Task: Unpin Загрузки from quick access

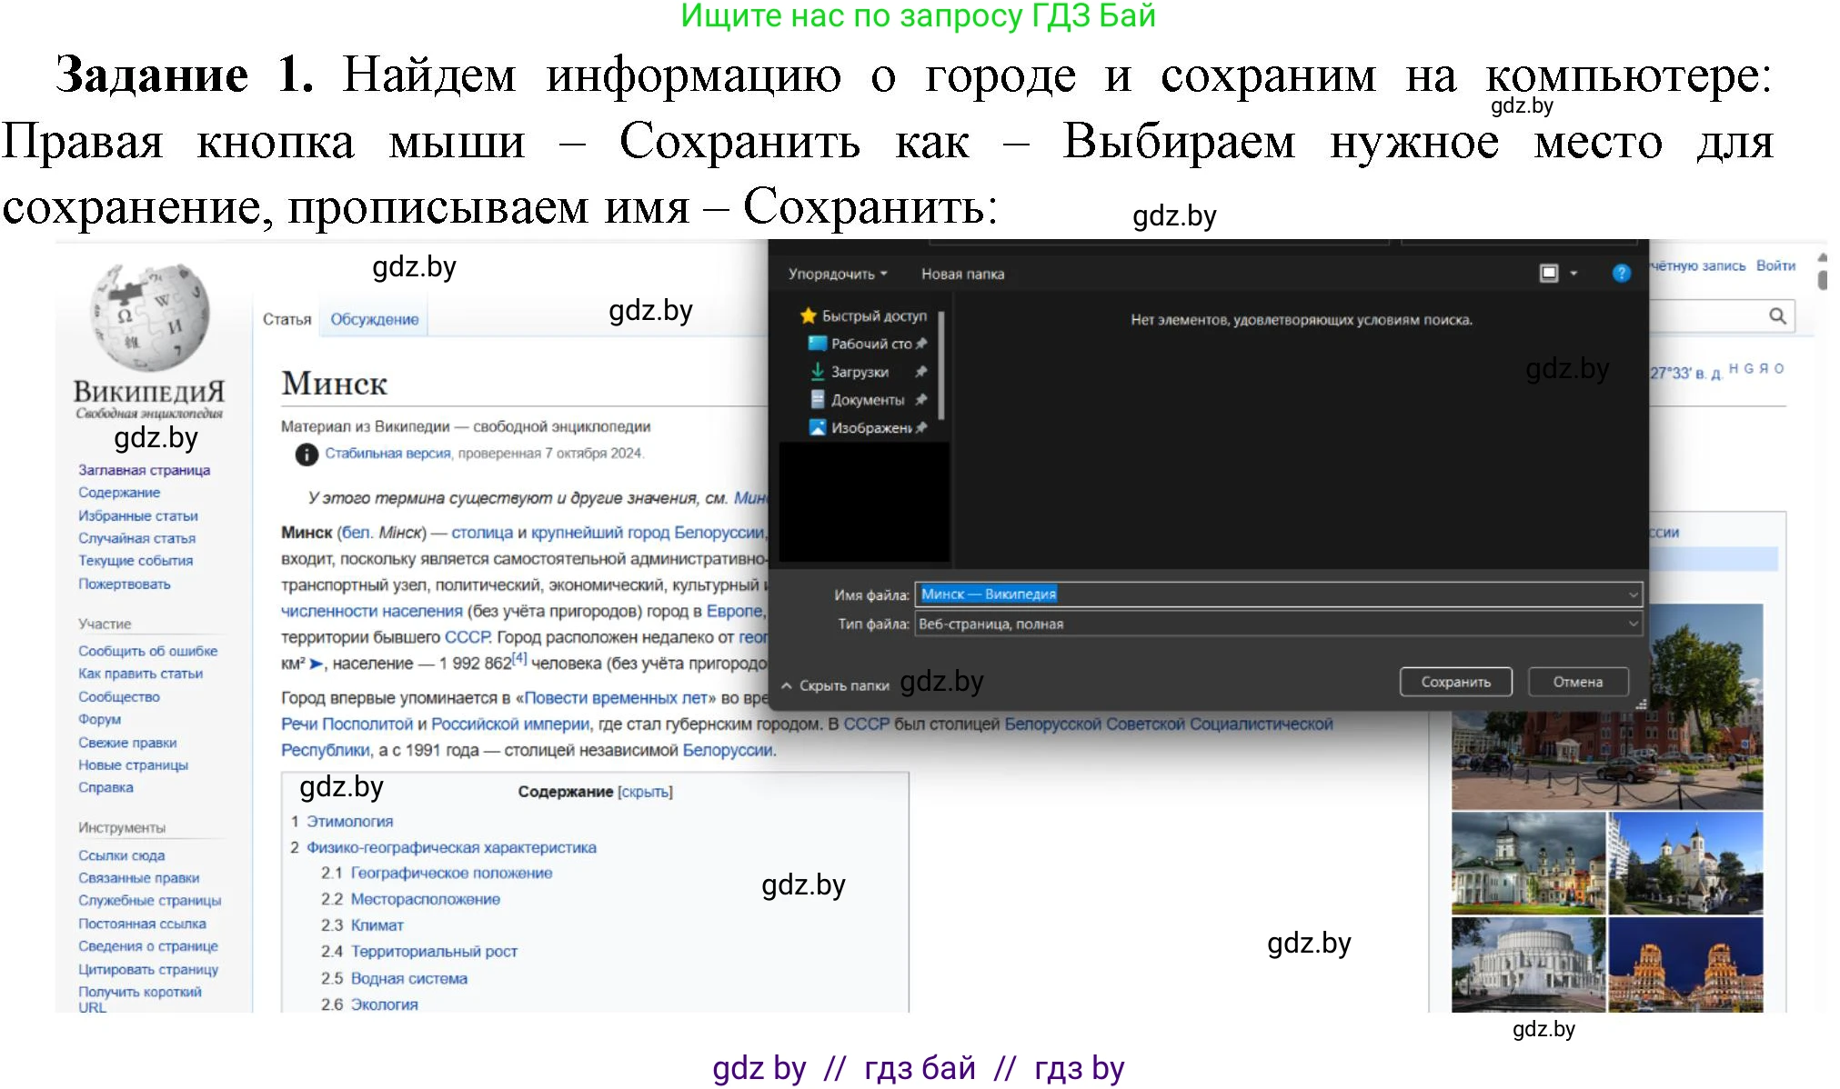Action: [920, 372]
